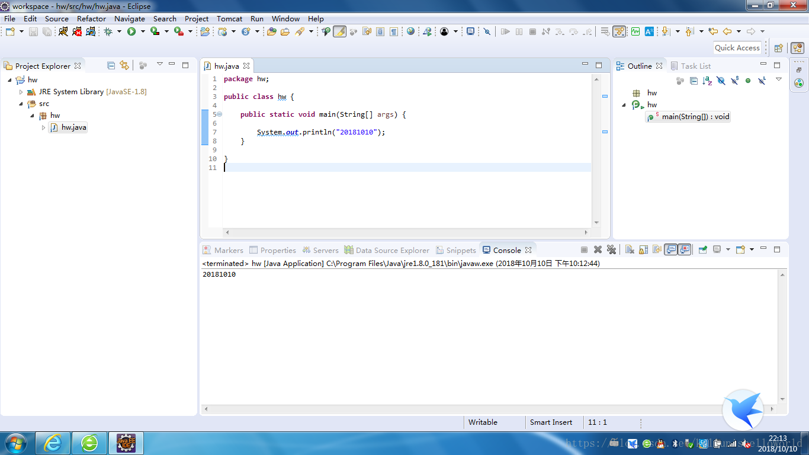Switch to the Task List tab
The height and width of the screenshot is (455, 809).
tap(691, 66)
